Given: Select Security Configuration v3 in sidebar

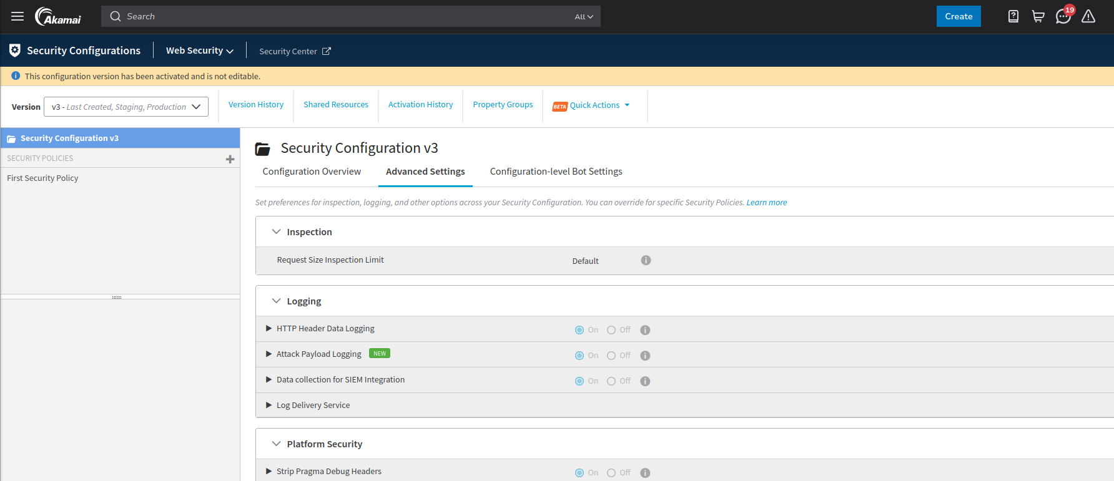Looking at the screenshot, I should tap(120, 138).
